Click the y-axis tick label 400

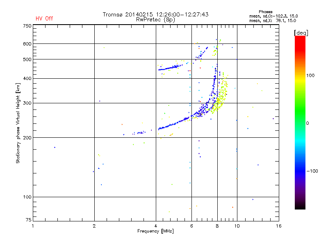point(27,78)
